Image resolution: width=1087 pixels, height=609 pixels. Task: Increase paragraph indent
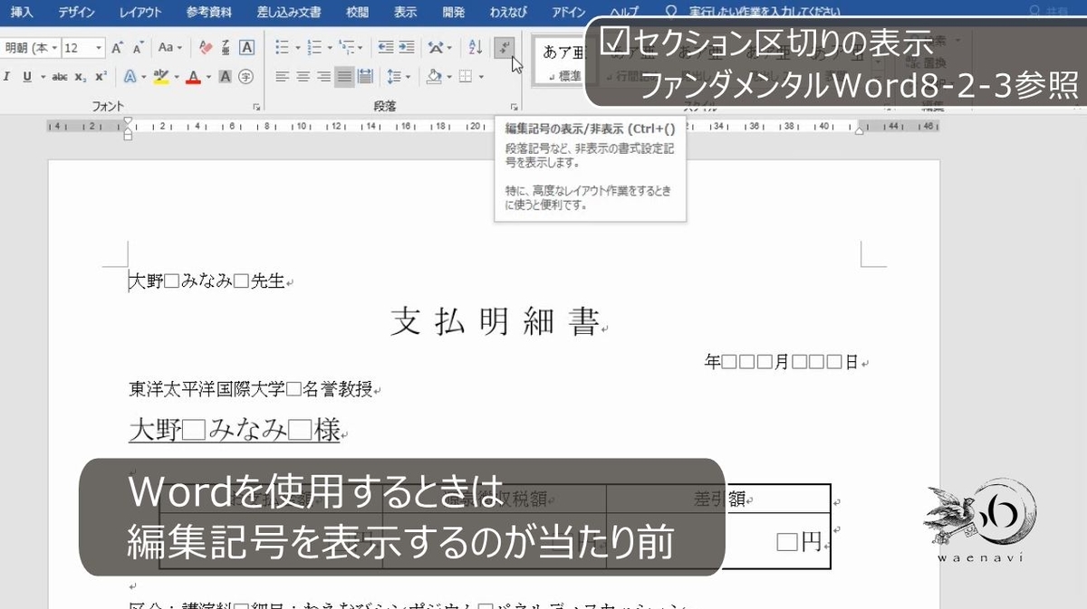tap(407, 48)
